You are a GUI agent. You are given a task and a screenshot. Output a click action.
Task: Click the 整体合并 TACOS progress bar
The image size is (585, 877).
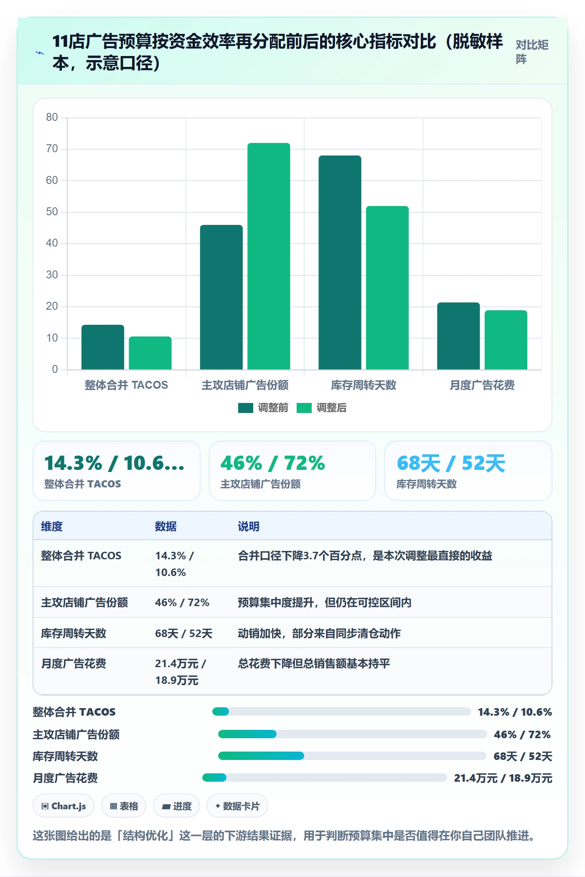tap(341, 711)
